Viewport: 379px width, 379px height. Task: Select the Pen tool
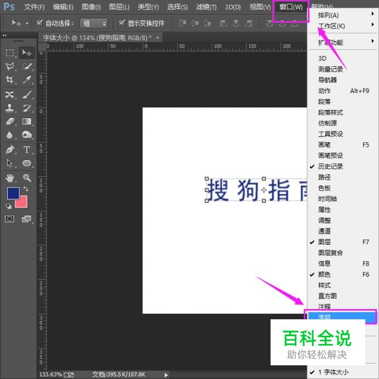pos(10,150)
